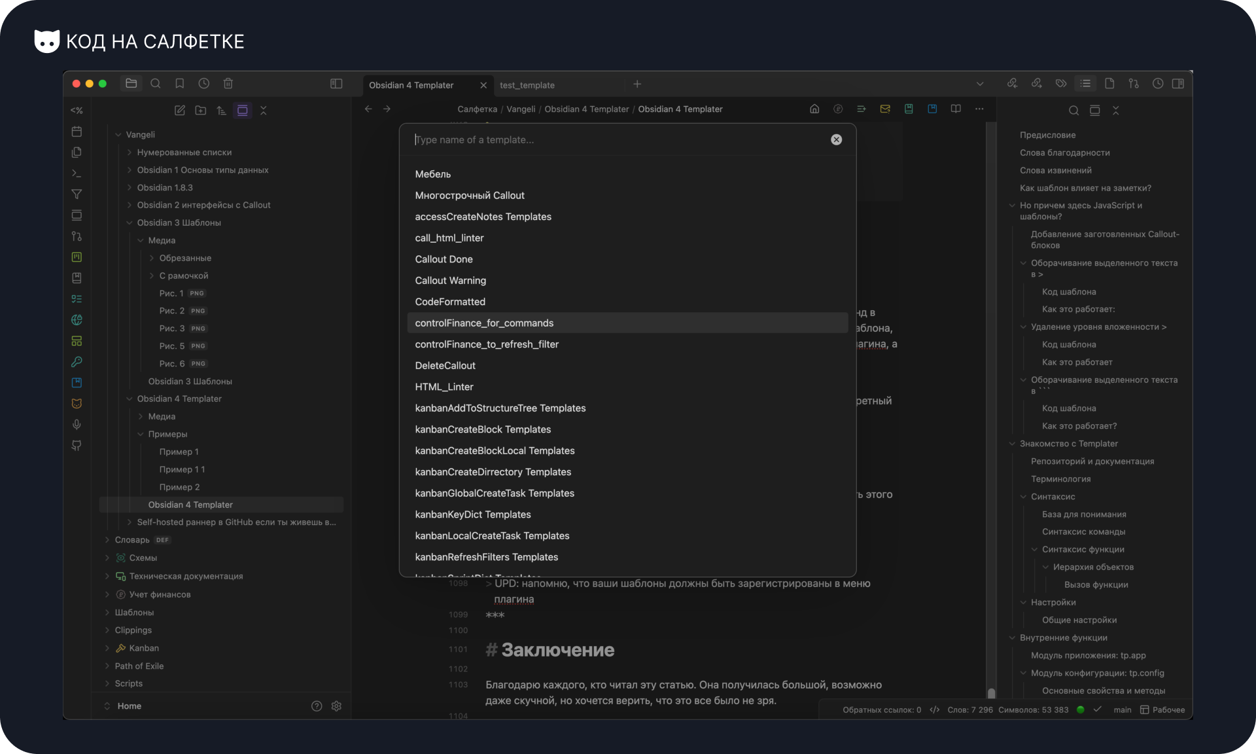This screenshot has width=1256, height=754.
Task: Collapse the Примеры folder
Action: tap(141, 435)
